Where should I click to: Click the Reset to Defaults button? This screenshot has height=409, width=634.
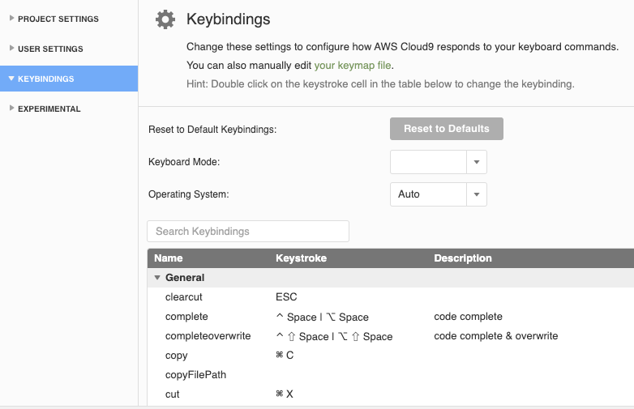pyautogui.click(x=447, y=129)
